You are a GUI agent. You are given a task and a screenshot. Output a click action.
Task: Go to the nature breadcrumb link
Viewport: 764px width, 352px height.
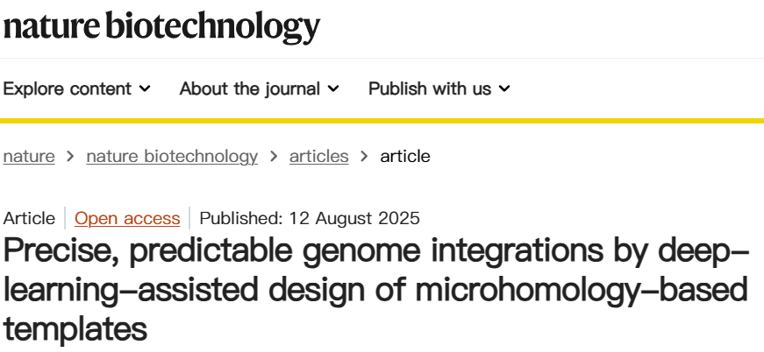(x=29, y=157)
